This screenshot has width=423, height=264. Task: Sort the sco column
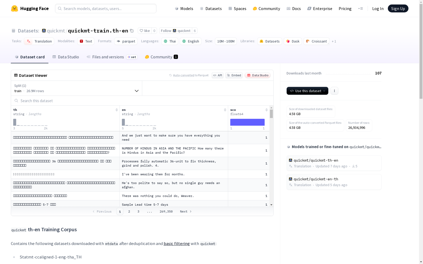pyautogui.click(x=266, y=110)
